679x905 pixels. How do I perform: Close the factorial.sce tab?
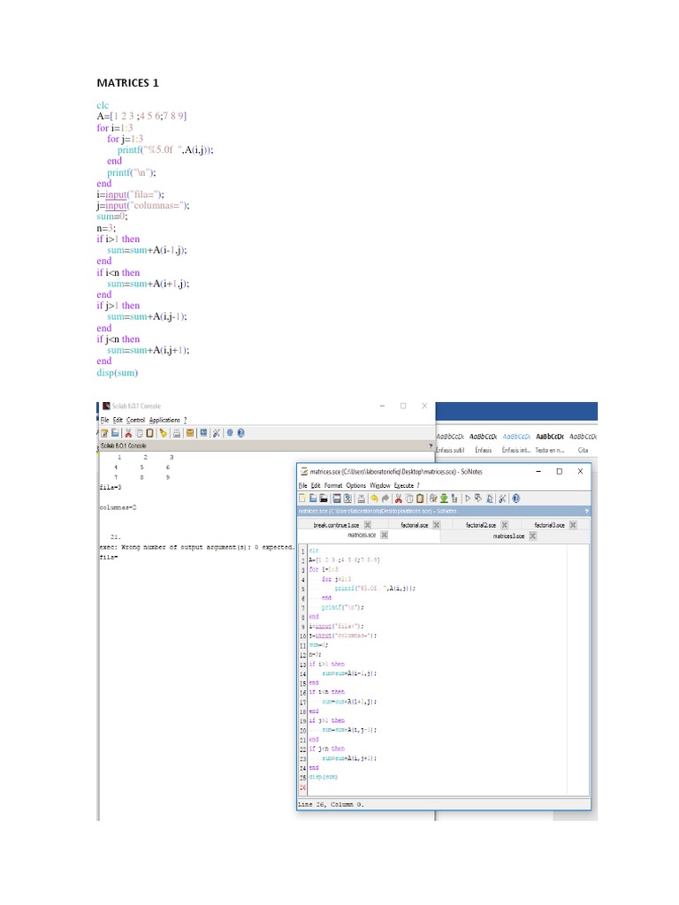point(437,525)
